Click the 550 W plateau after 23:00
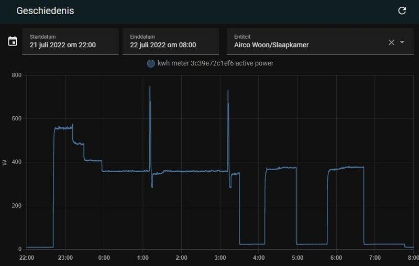 point(63,128)
